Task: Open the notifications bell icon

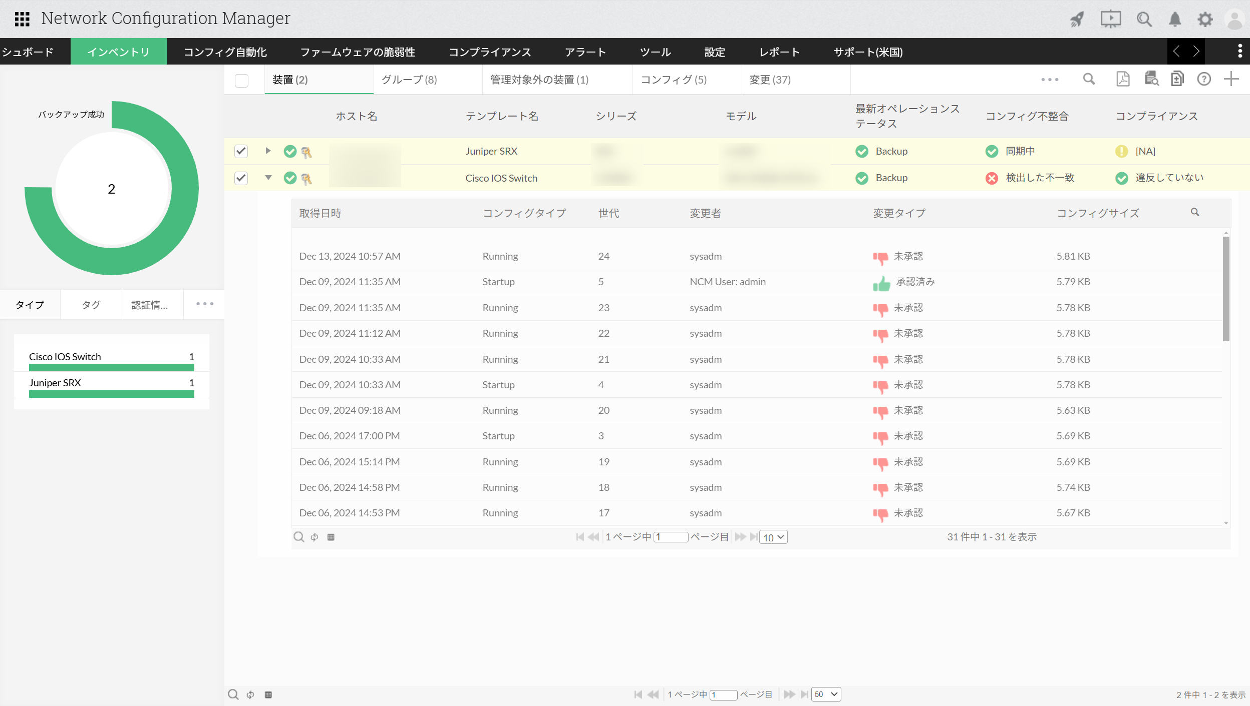Action: pyautogui.click(x=1175, y=20)
